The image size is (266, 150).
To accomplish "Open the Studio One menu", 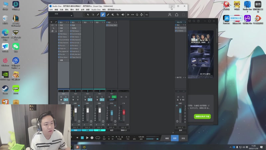I will [96, 10].
